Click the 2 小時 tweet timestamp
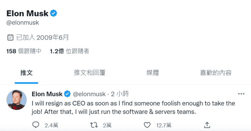The image size is (251, 131). [x=120, y=94]
